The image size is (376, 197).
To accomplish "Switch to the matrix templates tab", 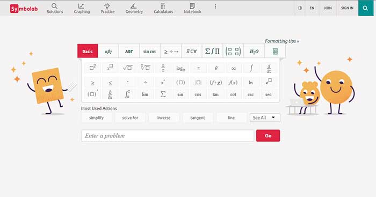I will coord(233,51).
